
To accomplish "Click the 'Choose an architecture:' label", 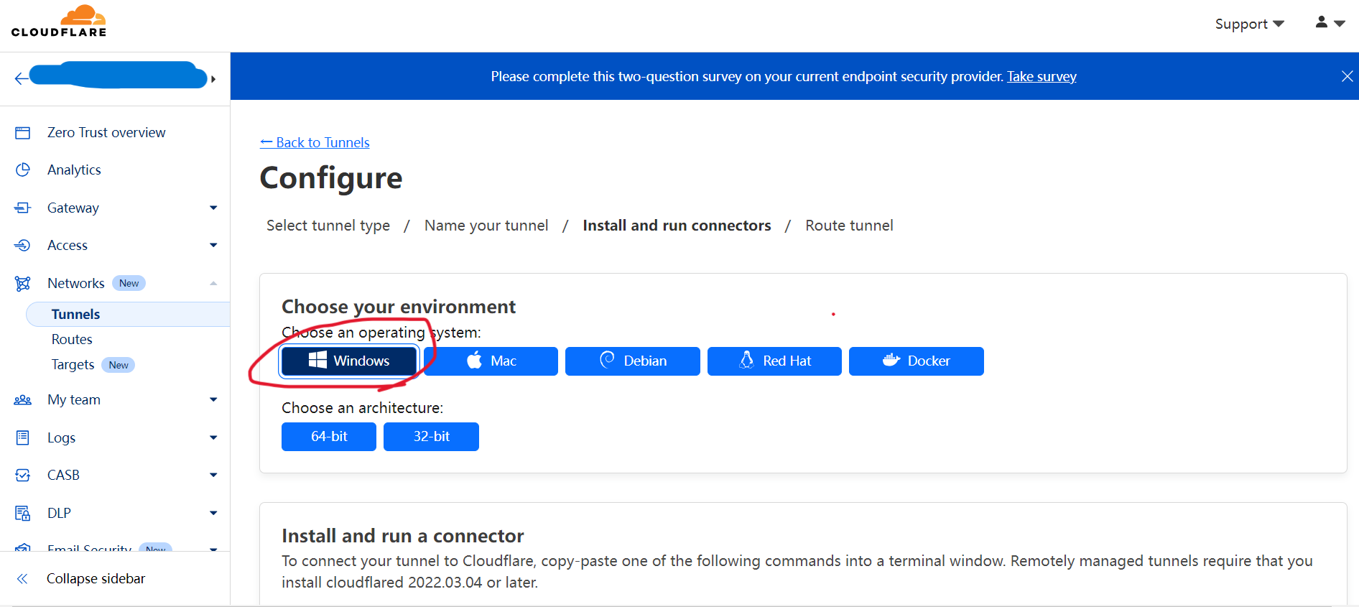I will point(362,408).
